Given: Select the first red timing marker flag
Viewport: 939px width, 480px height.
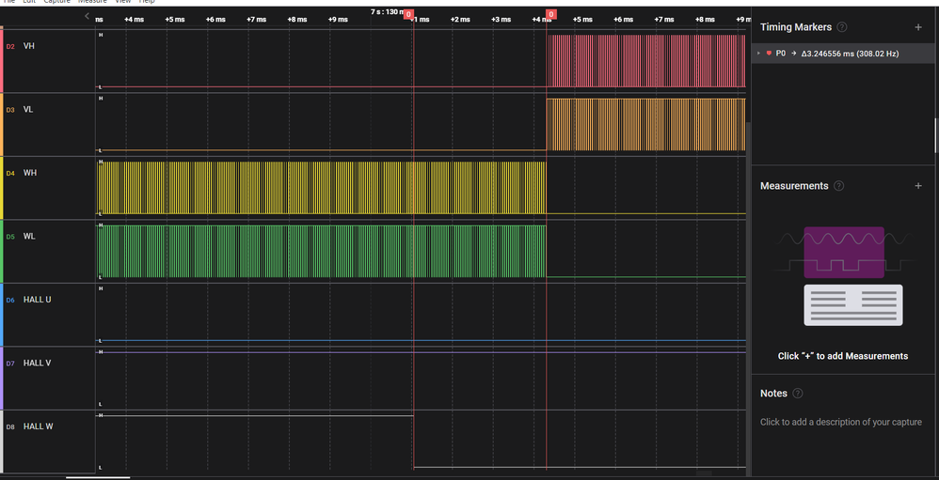Looking at the screenshot, I should click(409, 15).
